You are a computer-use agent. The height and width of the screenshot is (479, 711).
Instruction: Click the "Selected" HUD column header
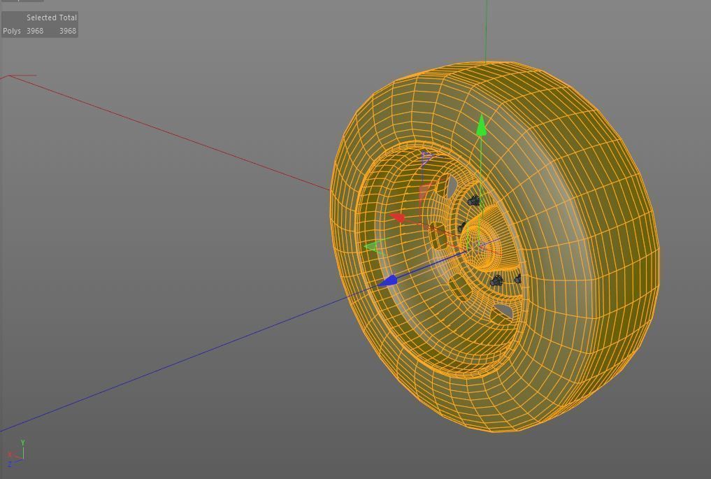coord(41,17)
